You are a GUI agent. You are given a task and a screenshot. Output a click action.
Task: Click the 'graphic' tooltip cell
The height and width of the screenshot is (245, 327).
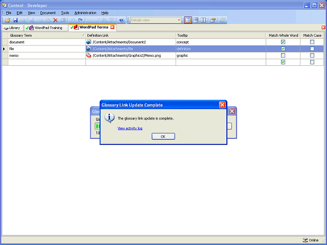[221, 56]
